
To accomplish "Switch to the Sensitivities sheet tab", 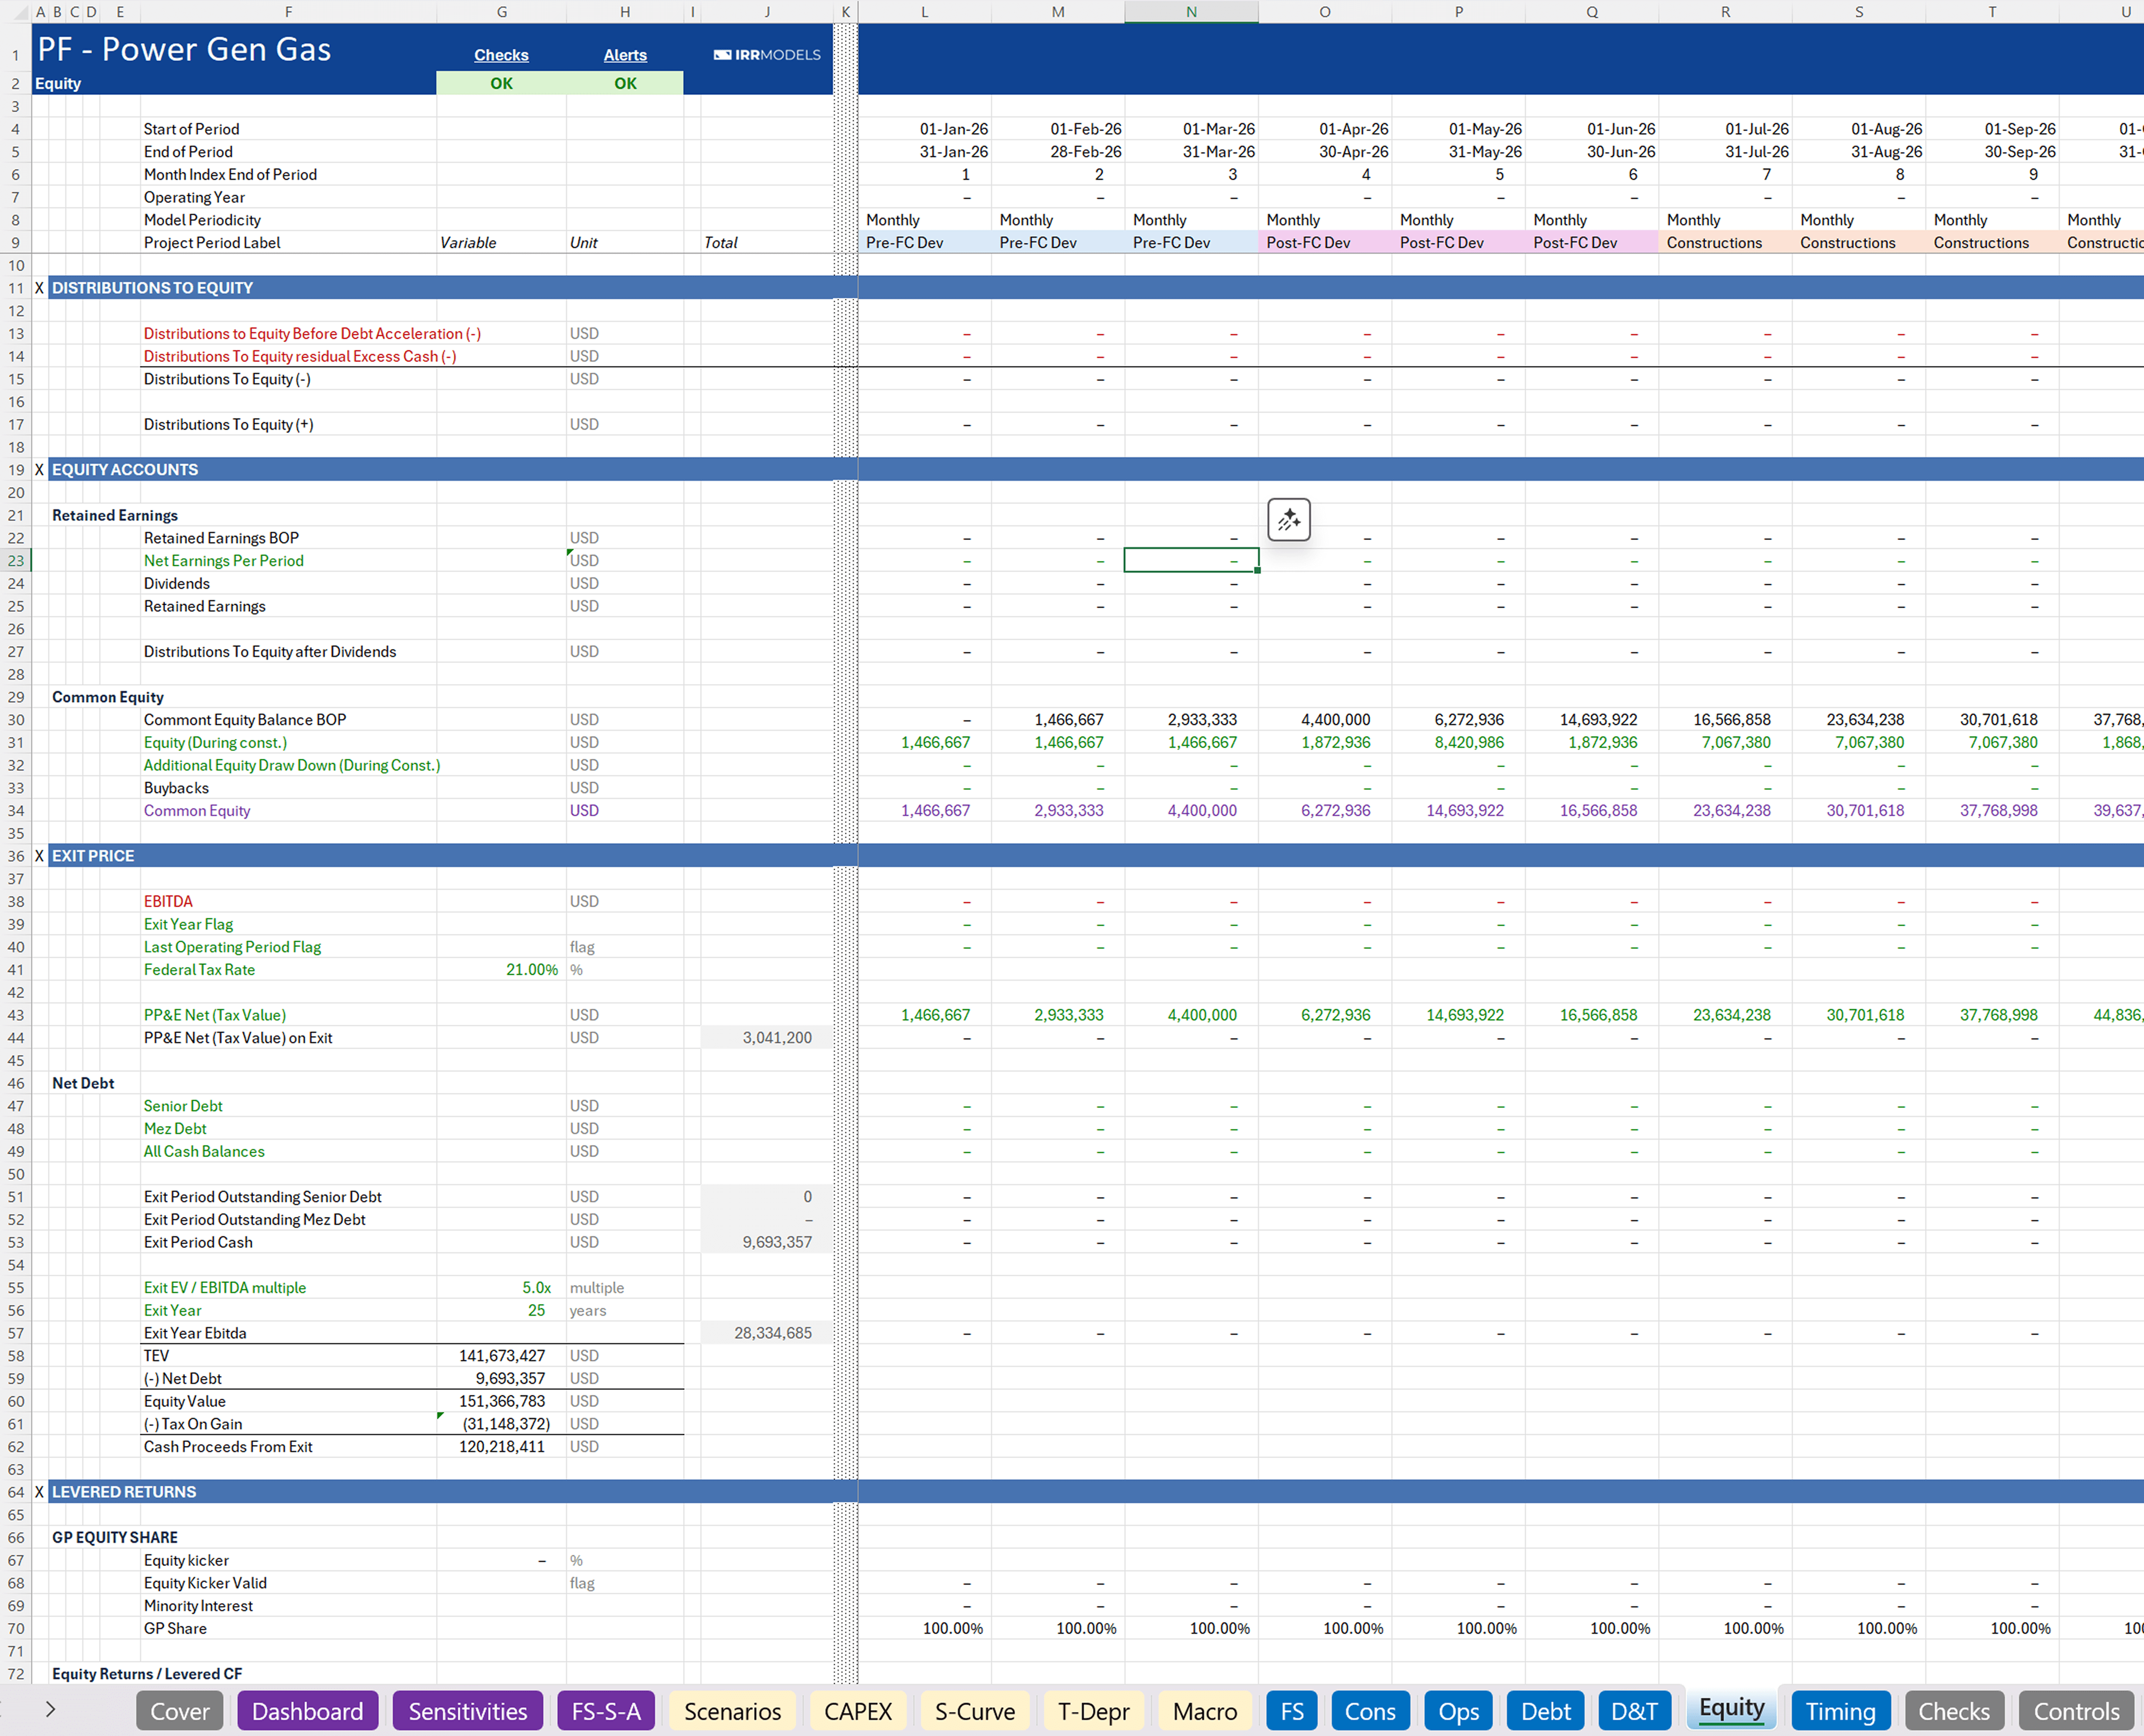I will coord(467,1711).
